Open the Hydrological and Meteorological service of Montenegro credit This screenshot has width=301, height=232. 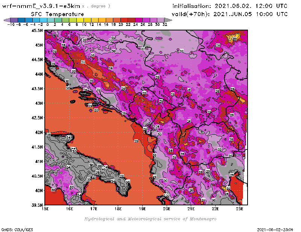click(150, 219)
